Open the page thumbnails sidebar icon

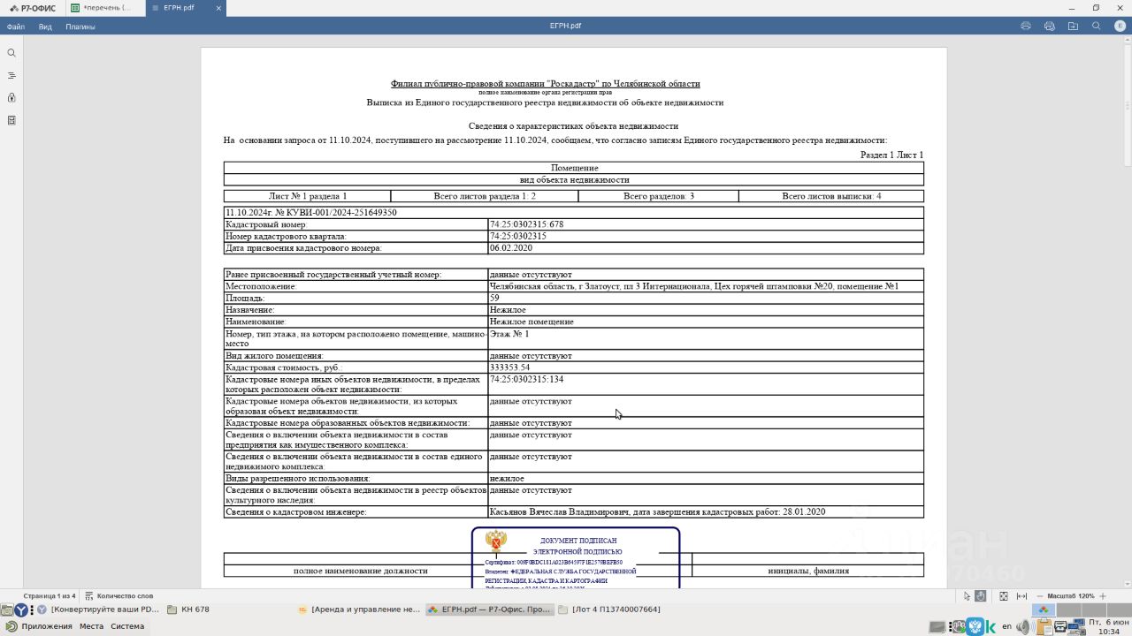[x=11, y=120]
